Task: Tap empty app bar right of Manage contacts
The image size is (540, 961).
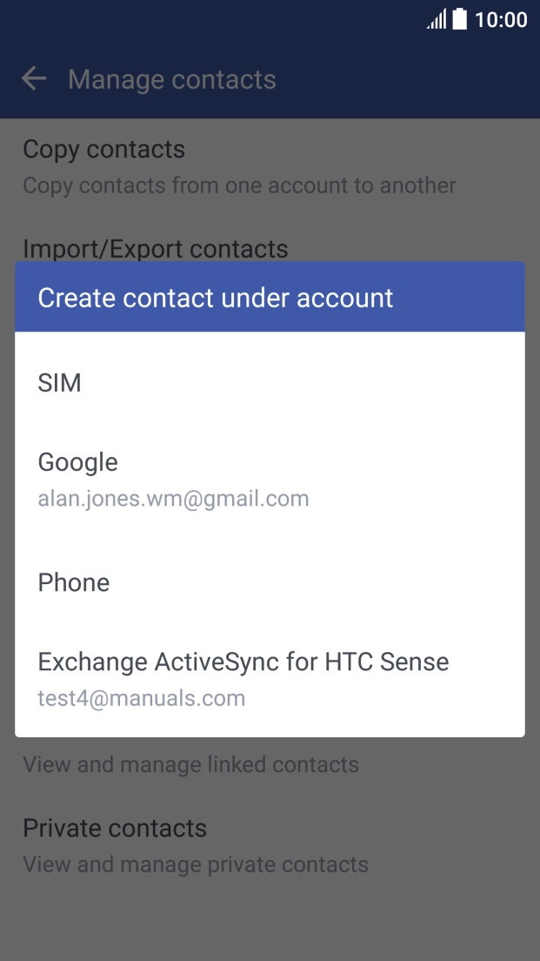Action: tap(409, 79)
